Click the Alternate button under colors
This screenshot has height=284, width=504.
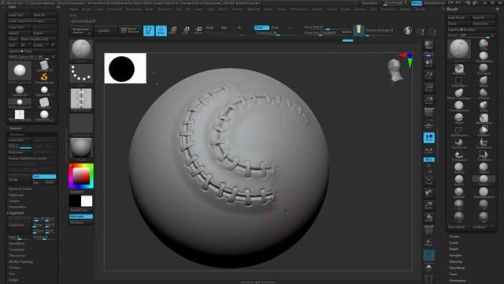(x=81, y=216)
